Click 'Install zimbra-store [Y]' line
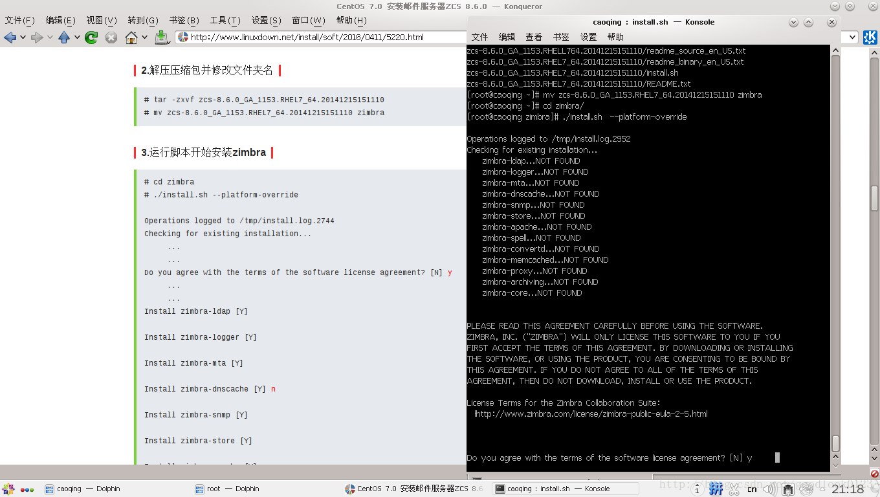Image resolution: width=880 pixels, height=497 pixels. [198, 441]
